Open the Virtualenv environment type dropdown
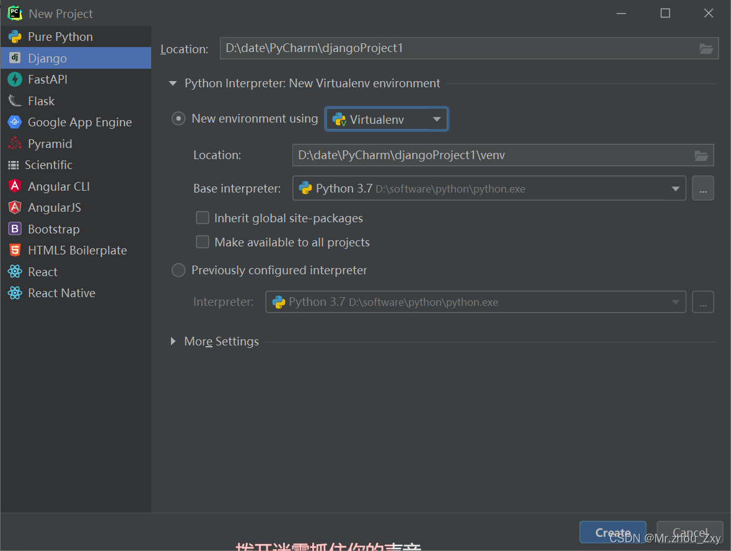731x551 pixels. coord(387,119)
